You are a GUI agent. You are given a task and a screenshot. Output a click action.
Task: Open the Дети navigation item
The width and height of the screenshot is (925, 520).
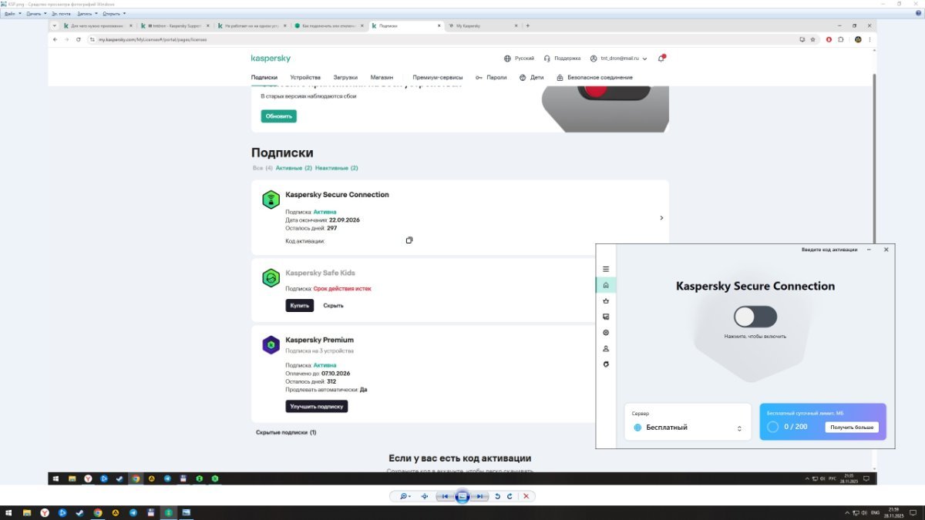(x=532, y=77)
